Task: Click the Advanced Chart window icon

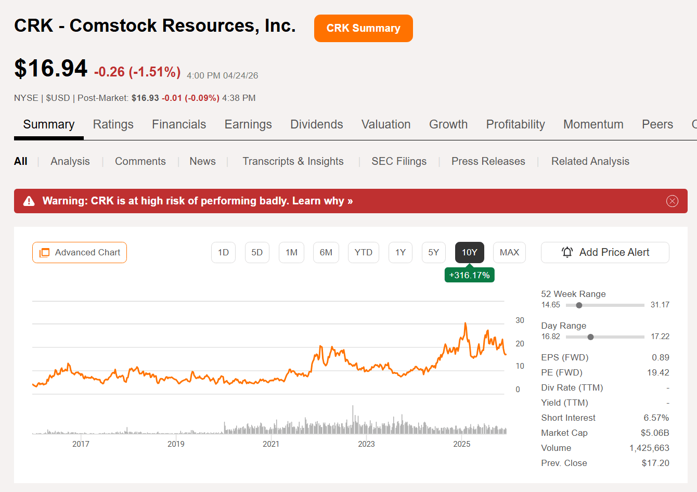Action: [x=45, y=253]
